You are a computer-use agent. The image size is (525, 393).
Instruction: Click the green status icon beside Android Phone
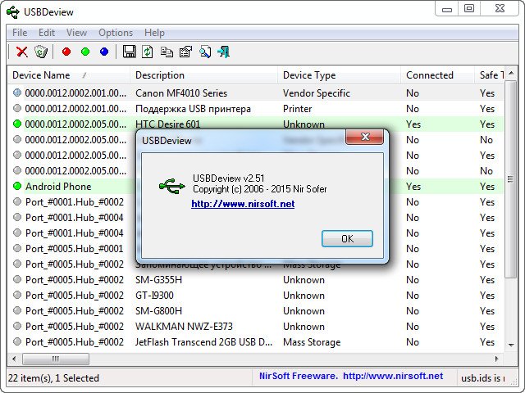coord(17,186)
